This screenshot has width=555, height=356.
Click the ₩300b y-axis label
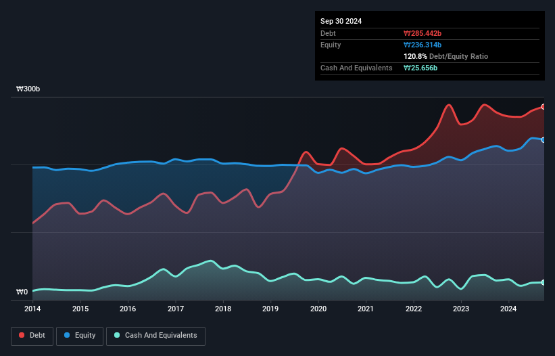click(x=28, y=89)
